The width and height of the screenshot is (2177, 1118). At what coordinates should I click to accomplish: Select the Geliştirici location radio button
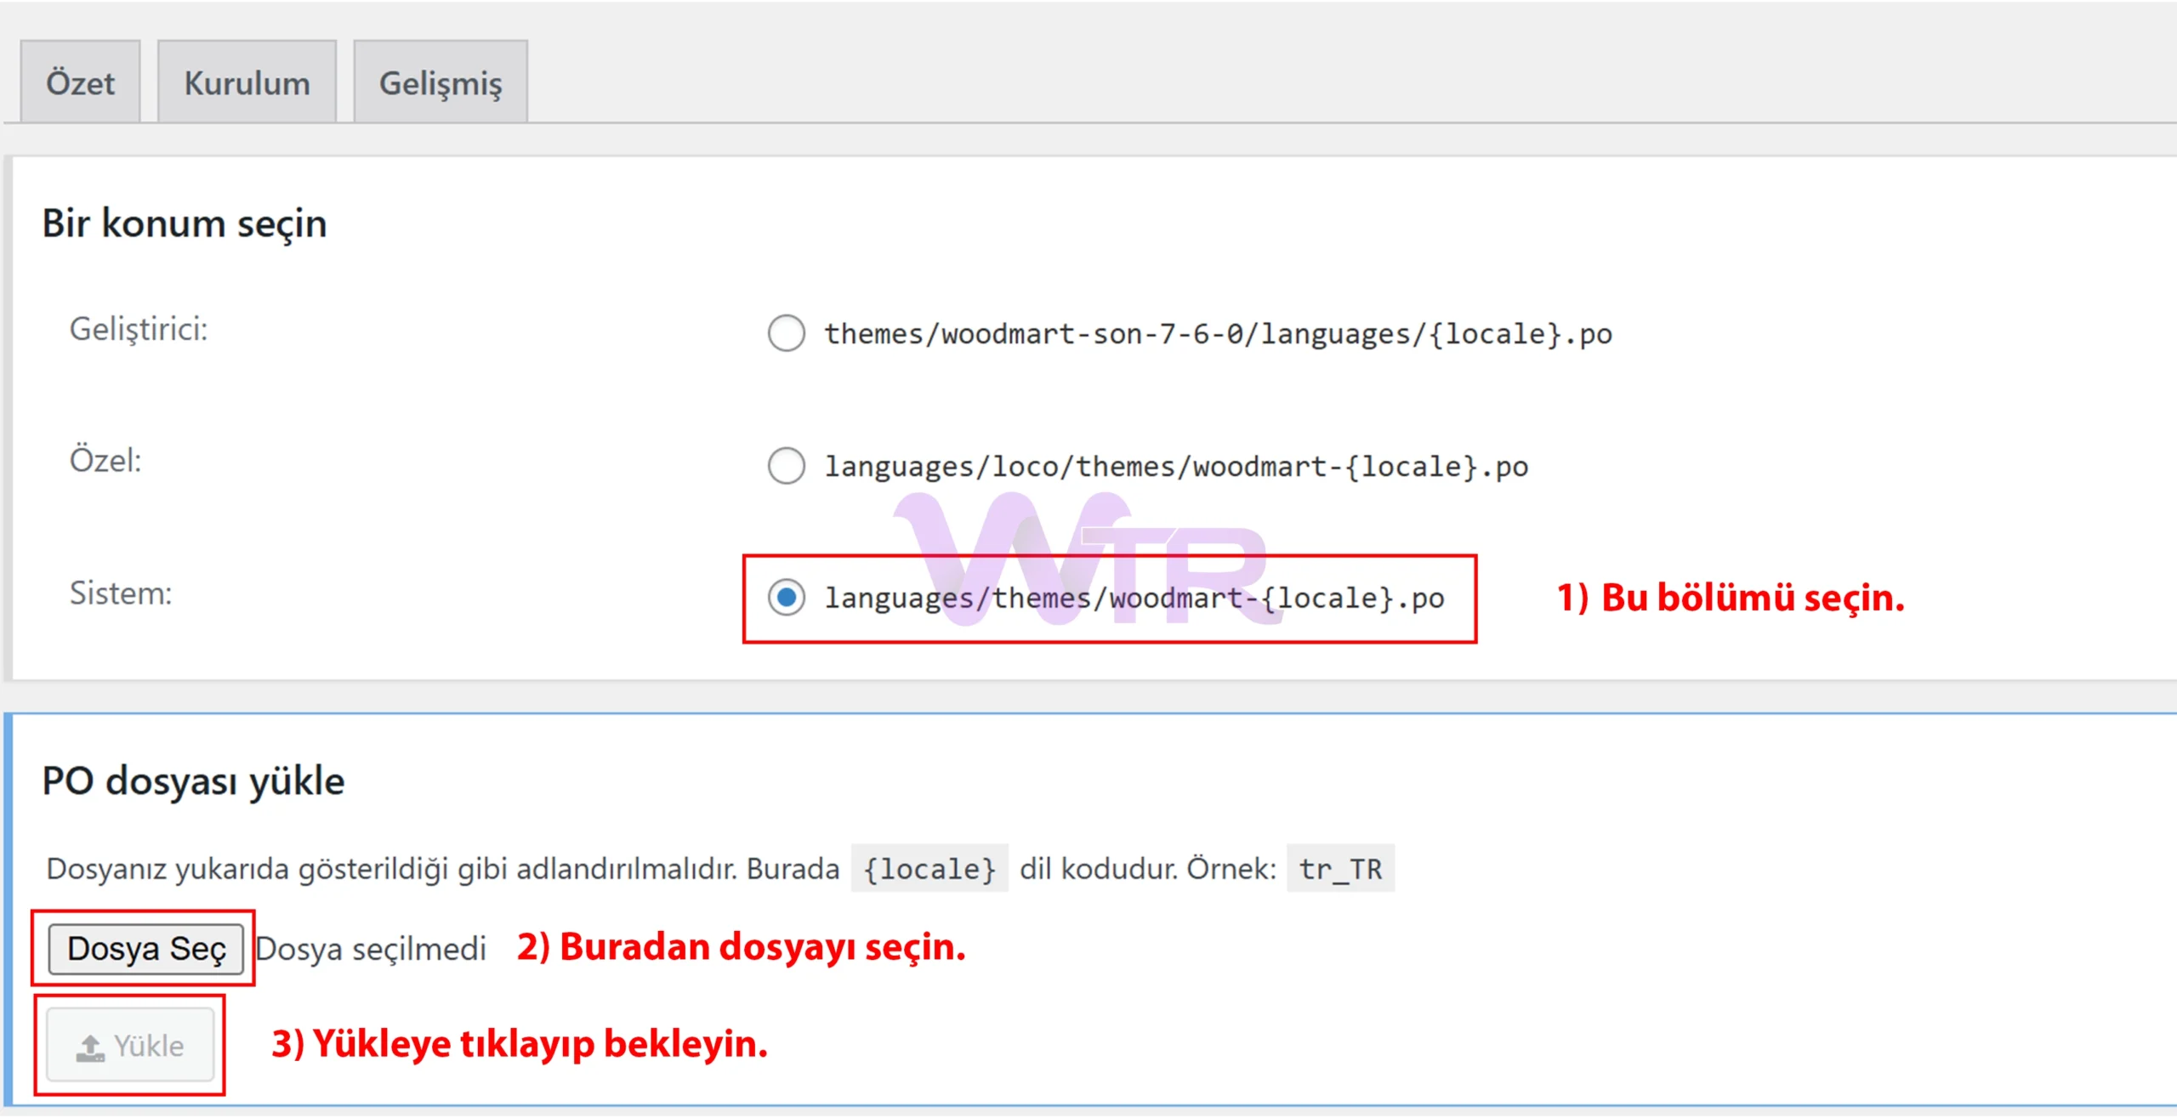tap(786, 332)
